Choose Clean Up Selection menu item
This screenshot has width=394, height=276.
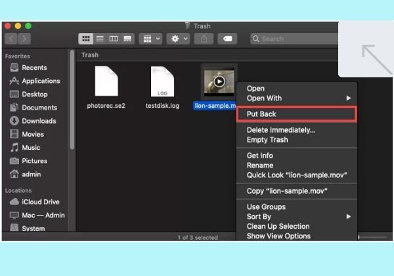(297, 227)
